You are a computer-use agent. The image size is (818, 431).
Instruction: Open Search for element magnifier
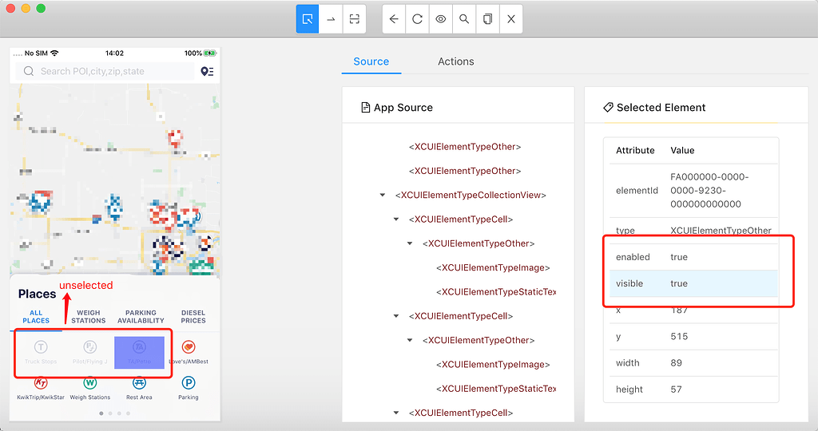(464, 19)
